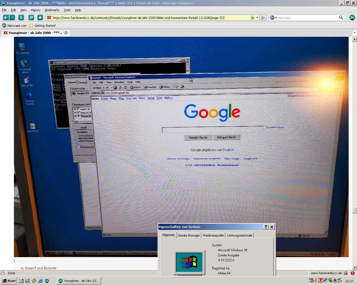Switch to the Leistungsmerkmale tab
This screenshot has height=285, width=357.
(240, 235)
